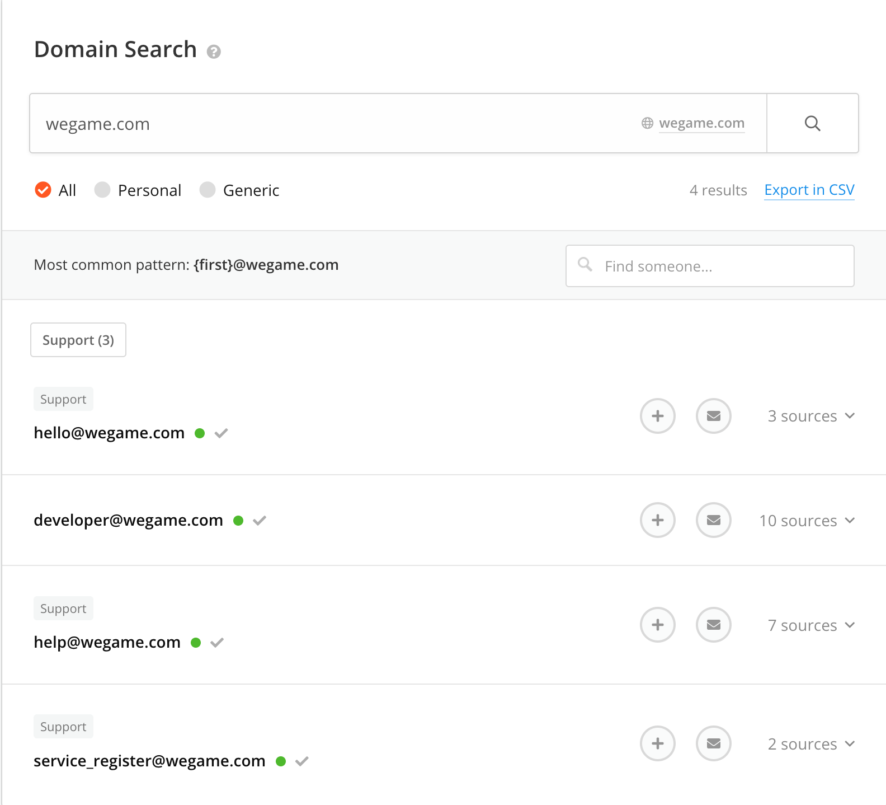Select the Support (3) department tab
The image size is (886, 805).
point(78,340)
